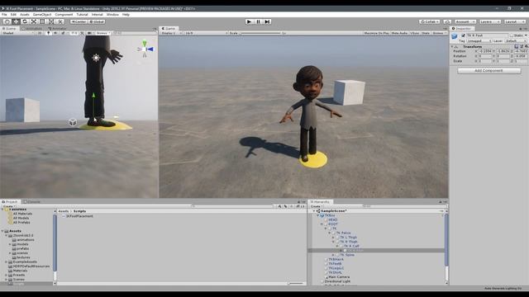
Task: Open the Layers dropdown
Action: (490, 21)
